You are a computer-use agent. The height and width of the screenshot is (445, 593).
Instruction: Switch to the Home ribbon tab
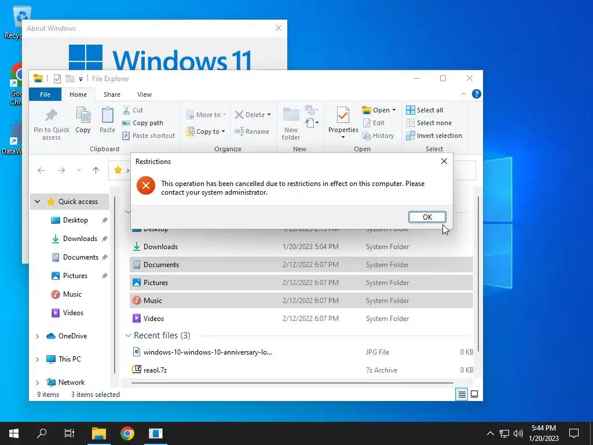click(x=78, y=94)
